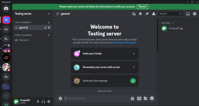Open the red cloud server icon
Viewport: 199px width, 106px height.
[6, 58]
